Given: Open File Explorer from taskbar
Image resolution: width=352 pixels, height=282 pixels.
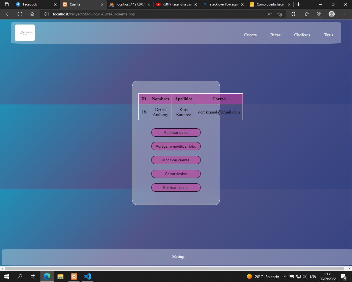Looking at the screenshot, I should (61, 276).
